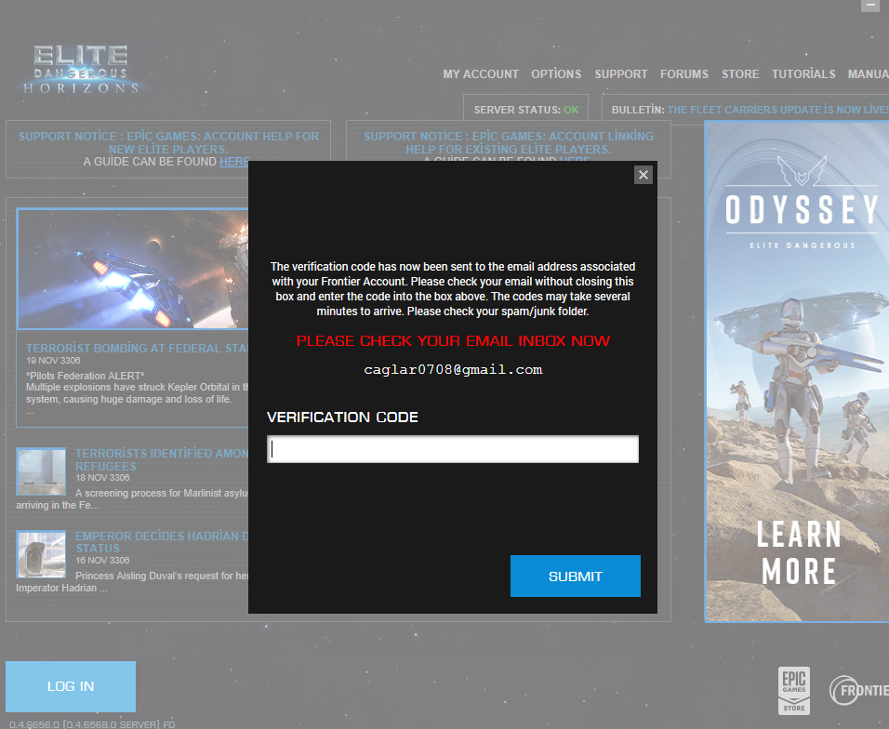
Task: Go to Forums
Action: click(x=683, y=74)
